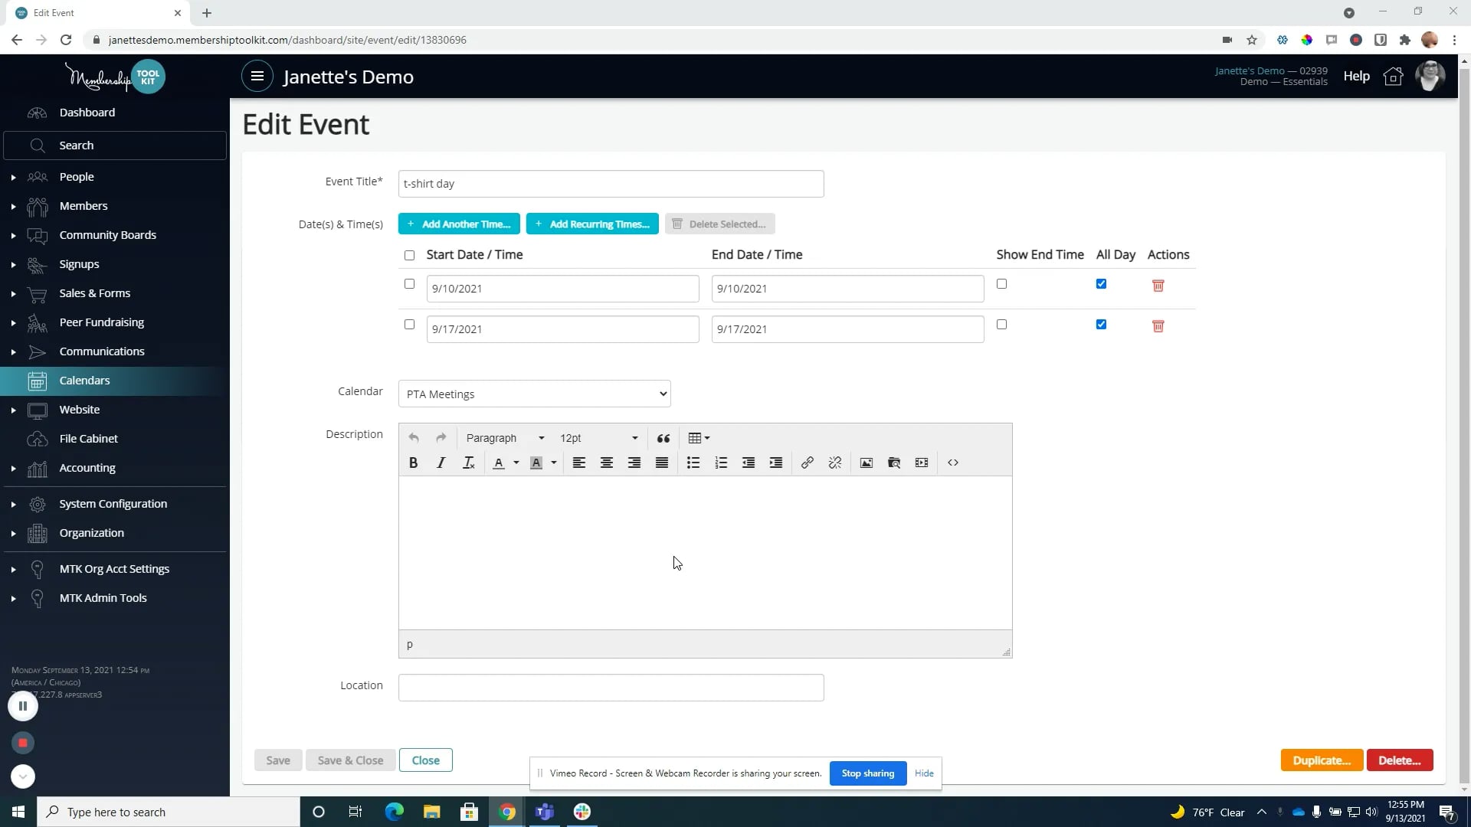The height and width of the screenshot is (827, 1471).
Task: Click the blockquote icon in the editor
Action: 663,438
